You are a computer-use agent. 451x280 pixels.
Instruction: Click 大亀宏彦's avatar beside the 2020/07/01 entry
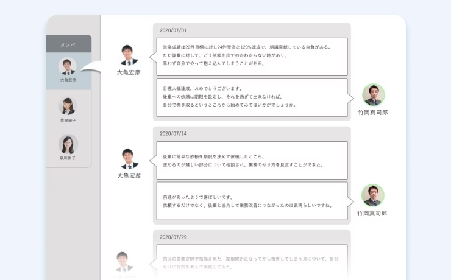click(x=129, y=55)
